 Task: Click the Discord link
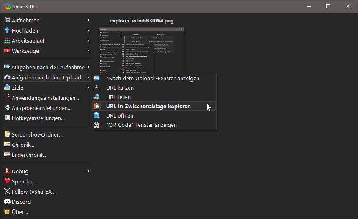pos(21,202)
